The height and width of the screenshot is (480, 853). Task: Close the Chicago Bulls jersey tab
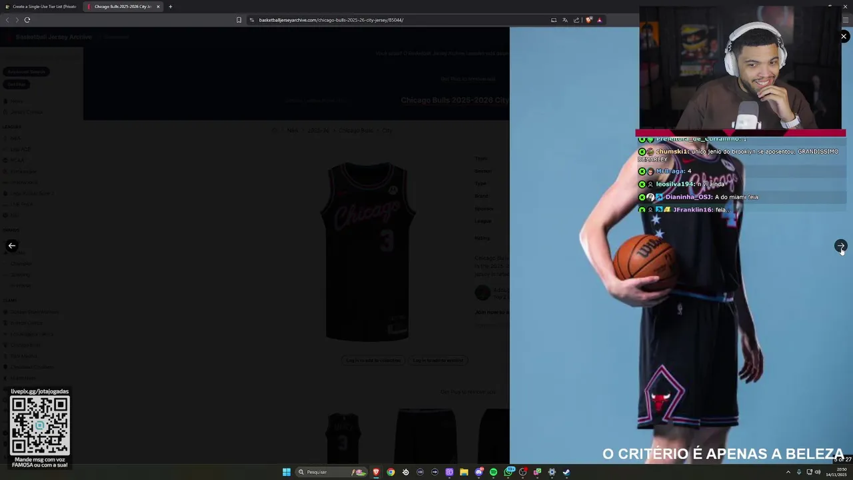click(158, 7)
